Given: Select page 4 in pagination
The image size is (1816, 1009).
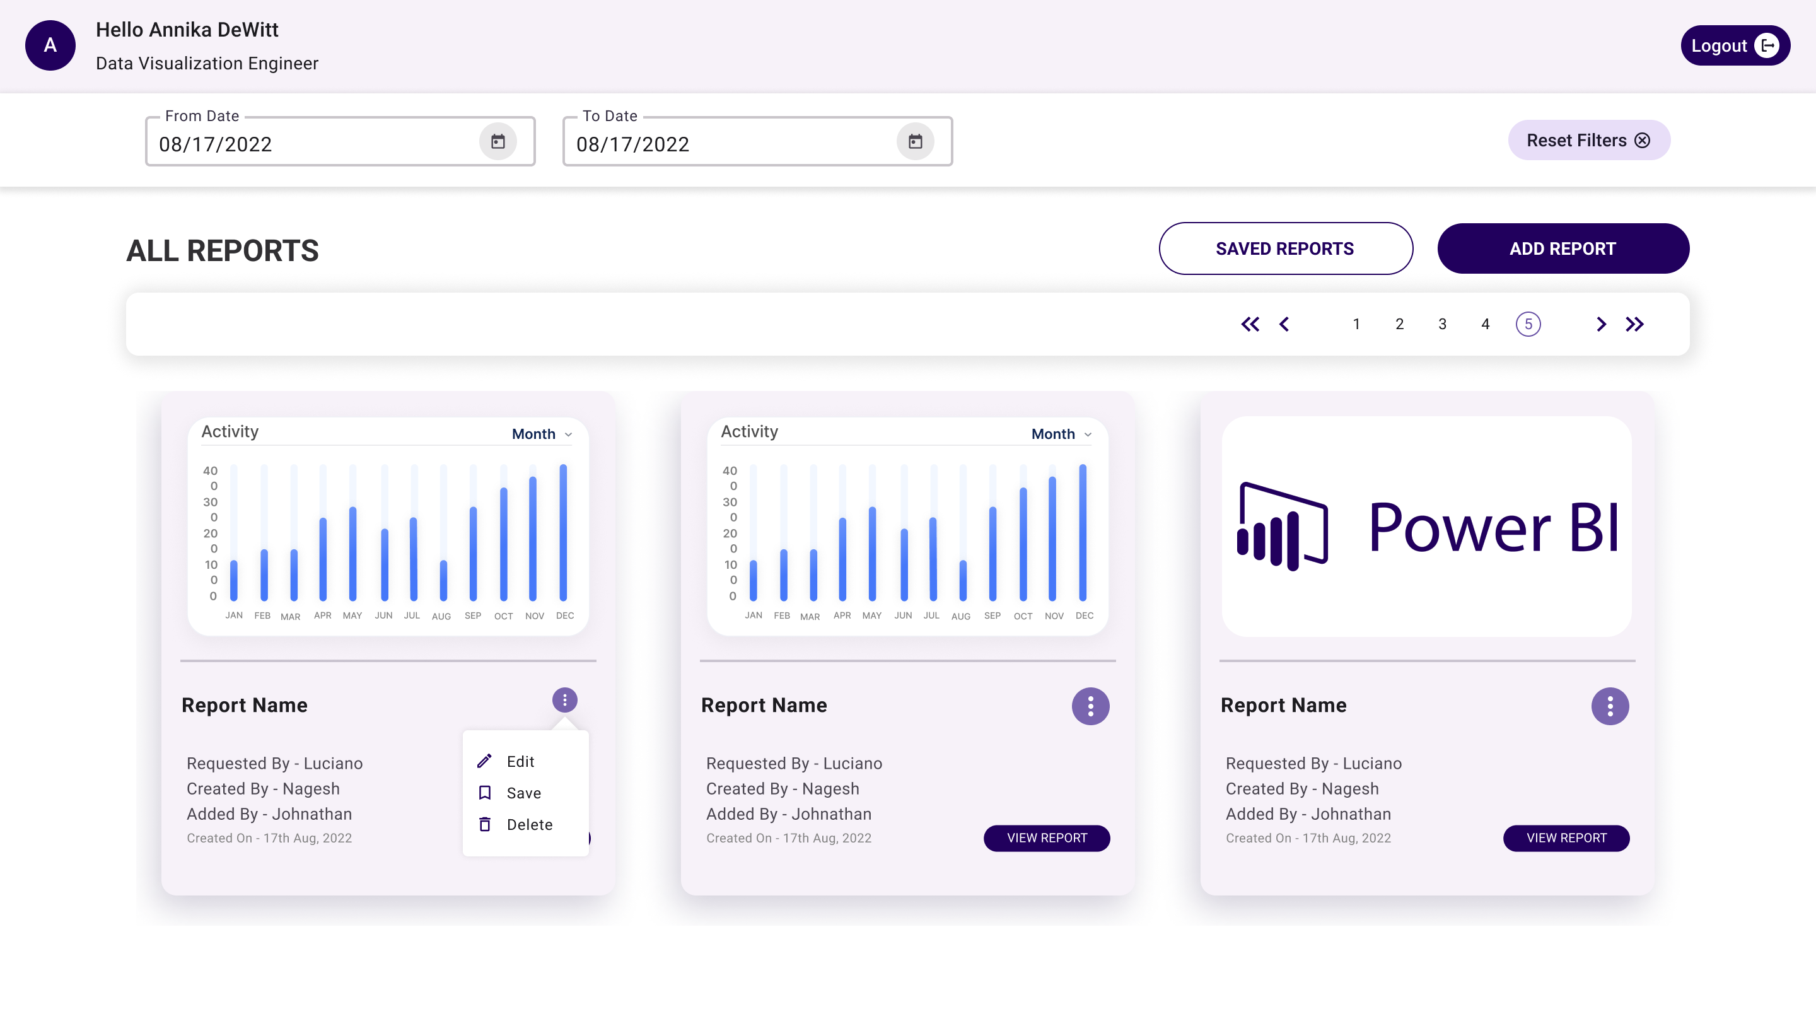Looking at the screenshot, I should (x=1486, y=324).
